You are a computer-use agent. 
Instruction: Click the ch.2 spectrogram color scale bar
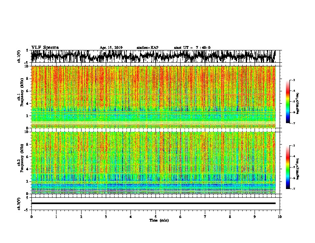click(x=288, y=167)
